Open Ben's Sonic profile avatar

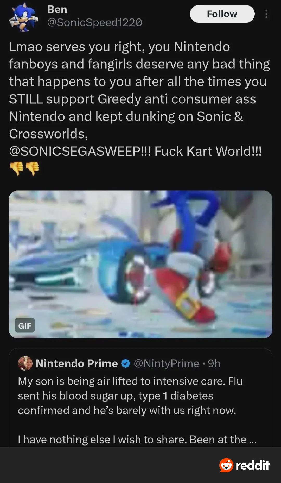coord(23,17)
